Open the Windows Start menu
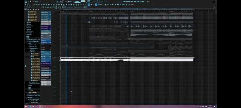The height and width of the screenshot is (108, 241). (26, 106)
